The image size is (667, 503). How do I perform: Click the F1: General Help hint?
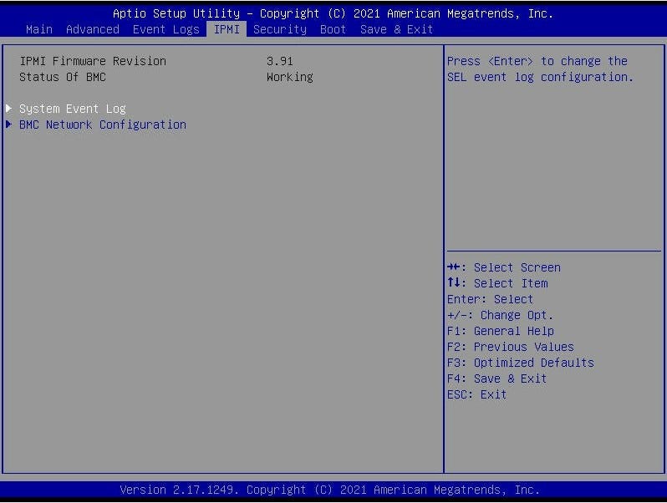500,331
